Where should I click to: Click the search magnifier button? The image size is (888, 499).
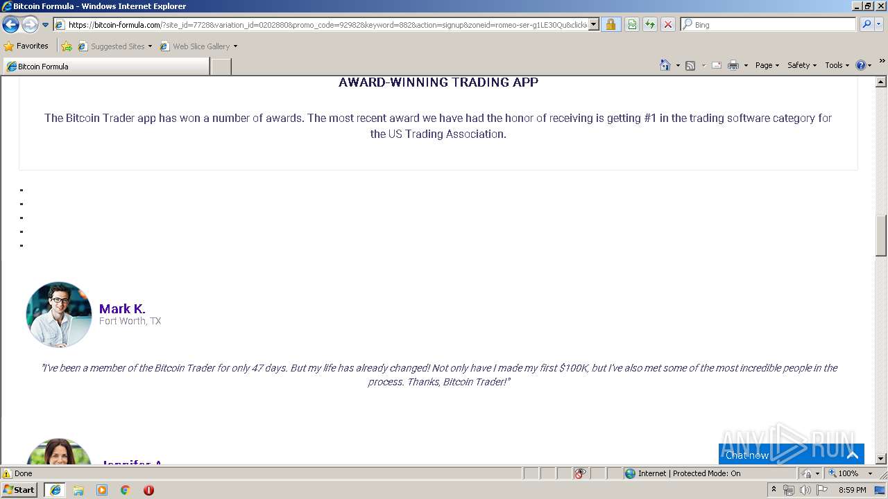coord(866,25)
